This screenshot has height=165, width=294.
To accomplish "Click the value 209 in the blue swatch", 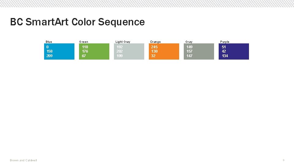I will (x=49, y=56).
